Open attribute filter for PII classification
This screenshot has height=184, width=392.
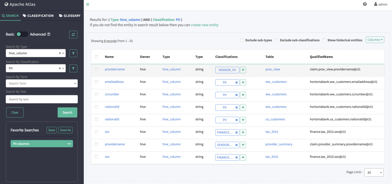coord(73,68)
